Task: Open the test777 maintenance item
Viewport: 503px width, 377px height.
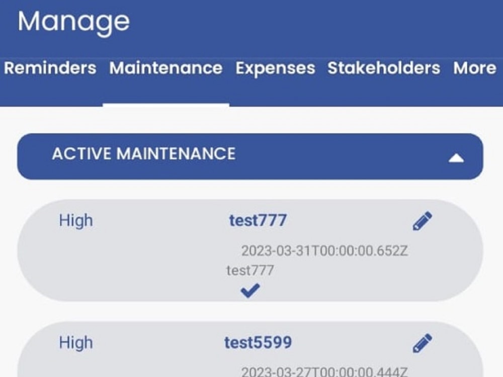Action: point(258,220)
